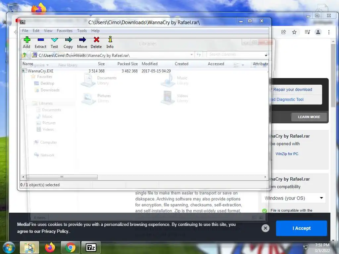Click the horizontal scrollbar thumb in 7-Zip
This screenshot has height=254, width=339.
point(62,177)
